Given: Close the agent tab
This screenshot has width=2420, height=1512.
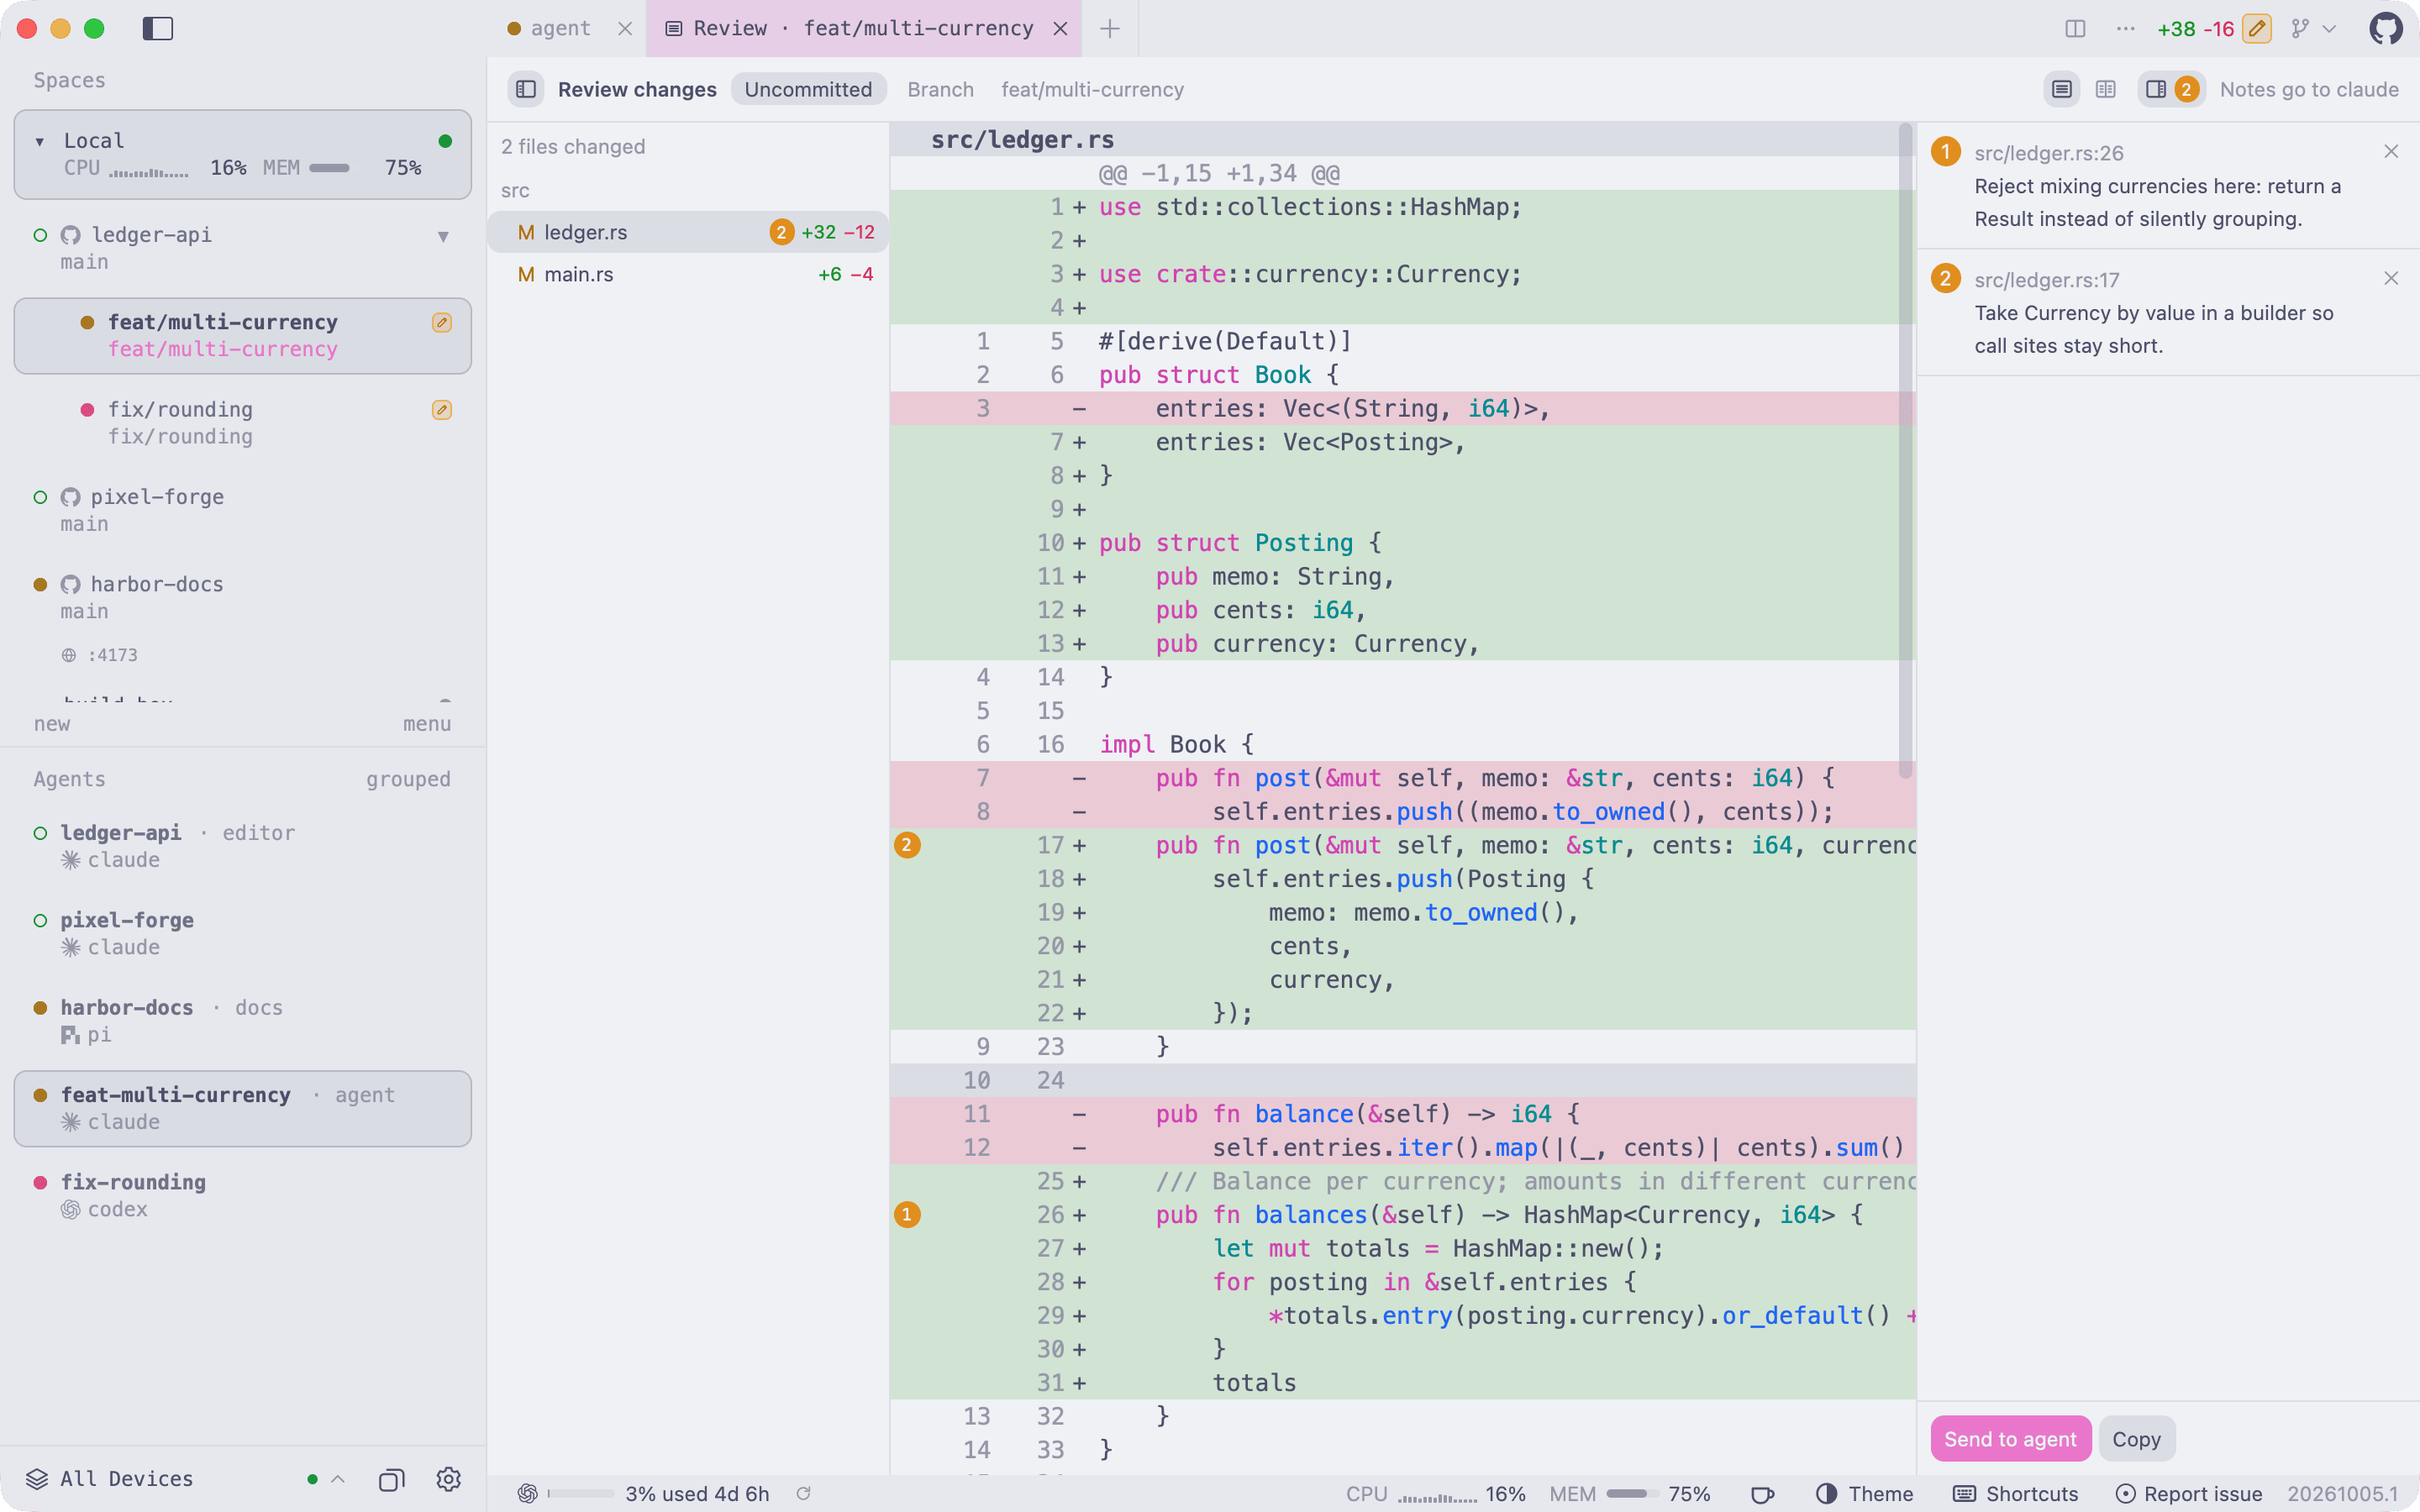Looking at the screenshot, I should 625,28.
